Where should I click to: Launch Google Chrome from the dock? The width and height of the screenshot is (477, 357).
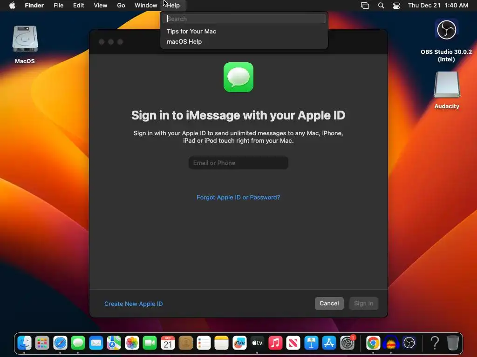(x=373, y=343)
